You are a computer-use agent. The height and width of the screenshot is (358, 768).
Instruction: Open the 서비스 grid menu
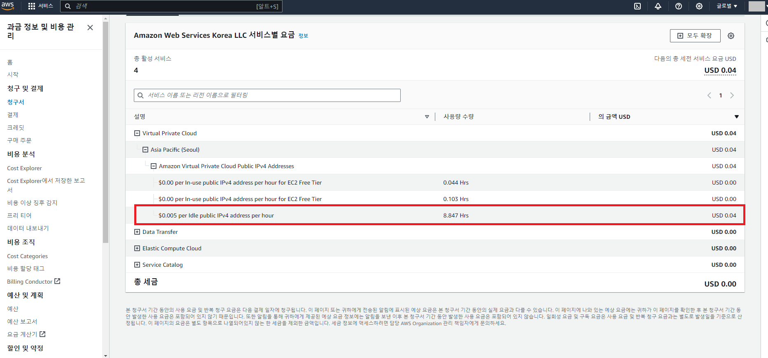click(40, 6)
